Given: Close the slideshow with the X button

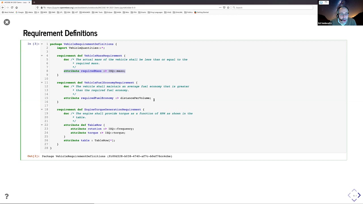Looking at the screenshot, I should 7,22.
